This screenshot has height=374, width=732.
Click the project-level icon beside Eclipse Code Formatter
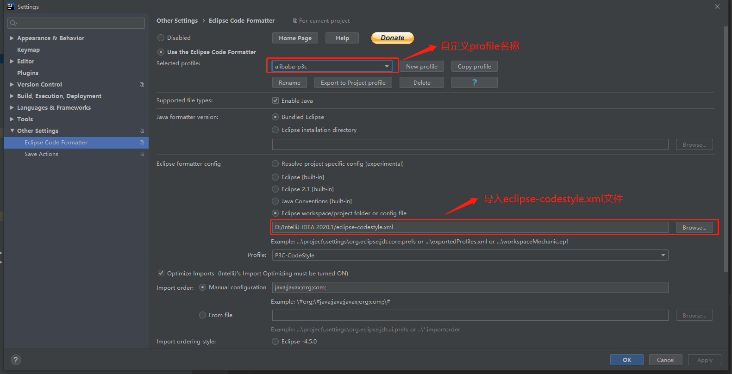pos(142,143)
